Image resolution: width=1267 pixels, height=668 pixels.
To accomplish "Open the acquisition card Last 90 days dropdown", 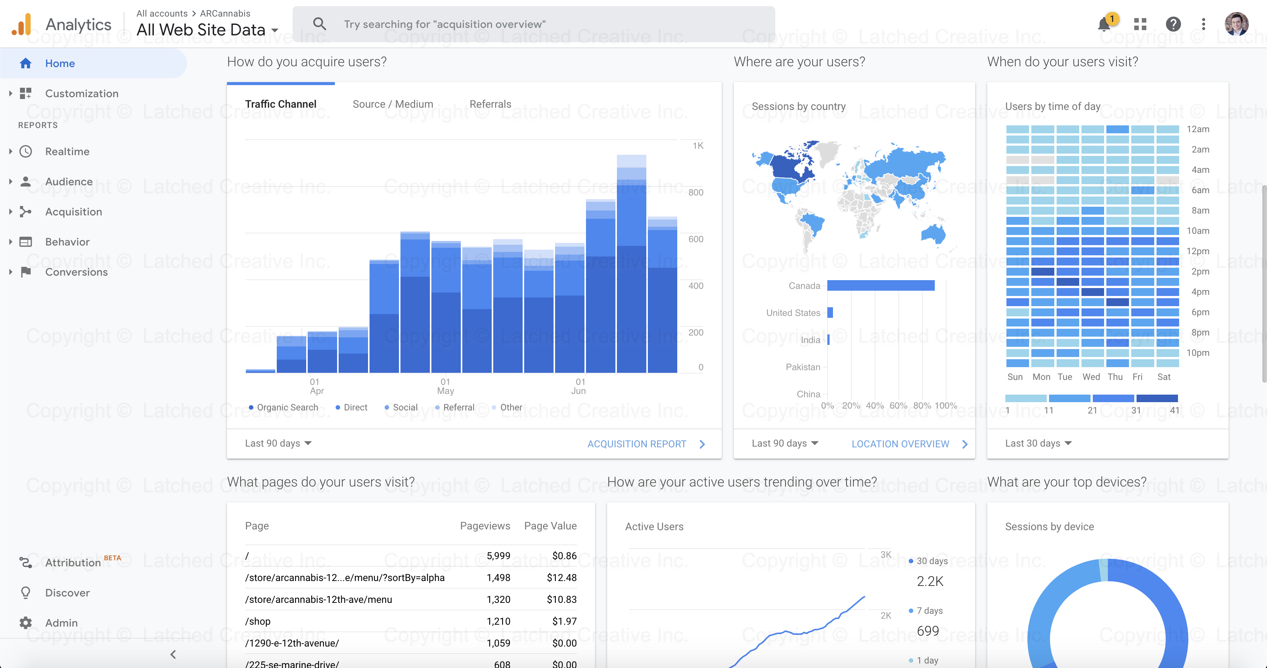I will [x=278, y=443].
